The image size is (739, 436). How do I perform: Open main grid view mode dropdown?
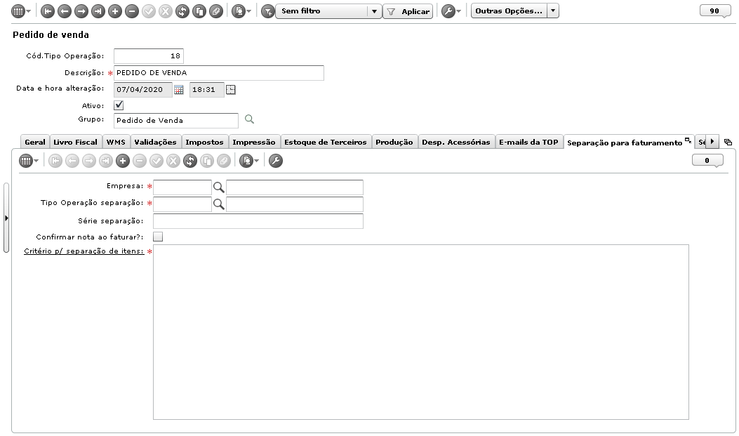point(21,11)
